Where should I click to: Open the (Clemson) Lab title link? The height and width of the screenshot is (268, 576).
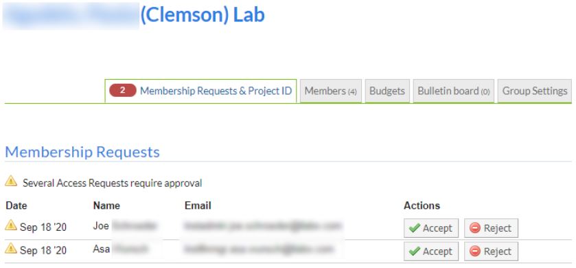pos(203,15)
